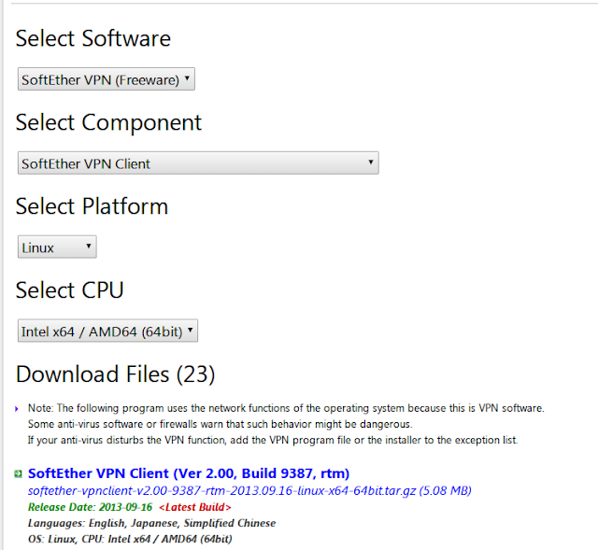
Task: Open the SoftEther VPN Client component dropdown
Action: [x=198, y=163]
